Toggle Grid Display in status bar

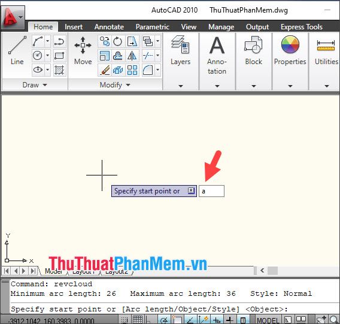[138, 320]
